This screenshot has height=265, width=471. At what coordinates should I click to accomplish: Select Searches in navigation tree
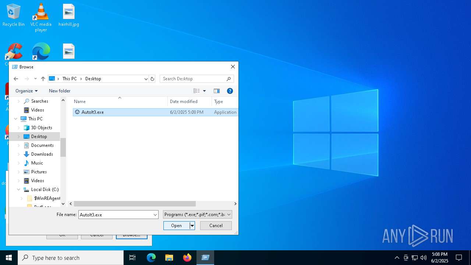pos(40,101)
